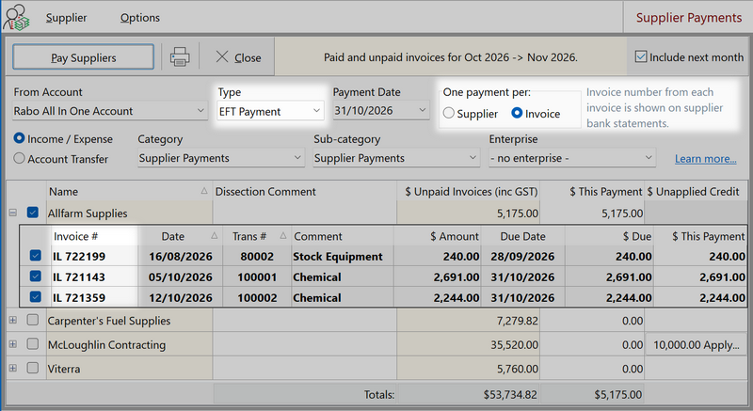Select one payment per Invoice radio
This screenshot has height=411, width=753.
[x=517, y=113]
